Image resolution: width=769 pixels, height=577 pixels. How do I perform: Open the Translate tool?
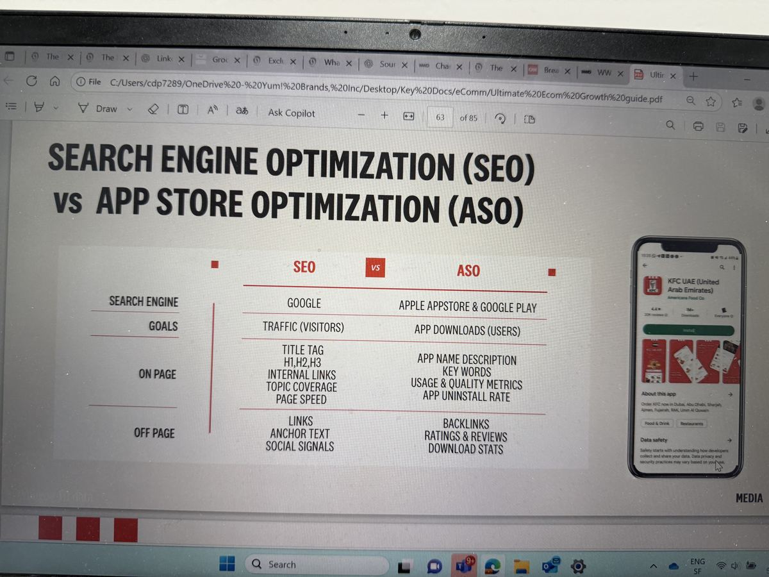point(242,112)
